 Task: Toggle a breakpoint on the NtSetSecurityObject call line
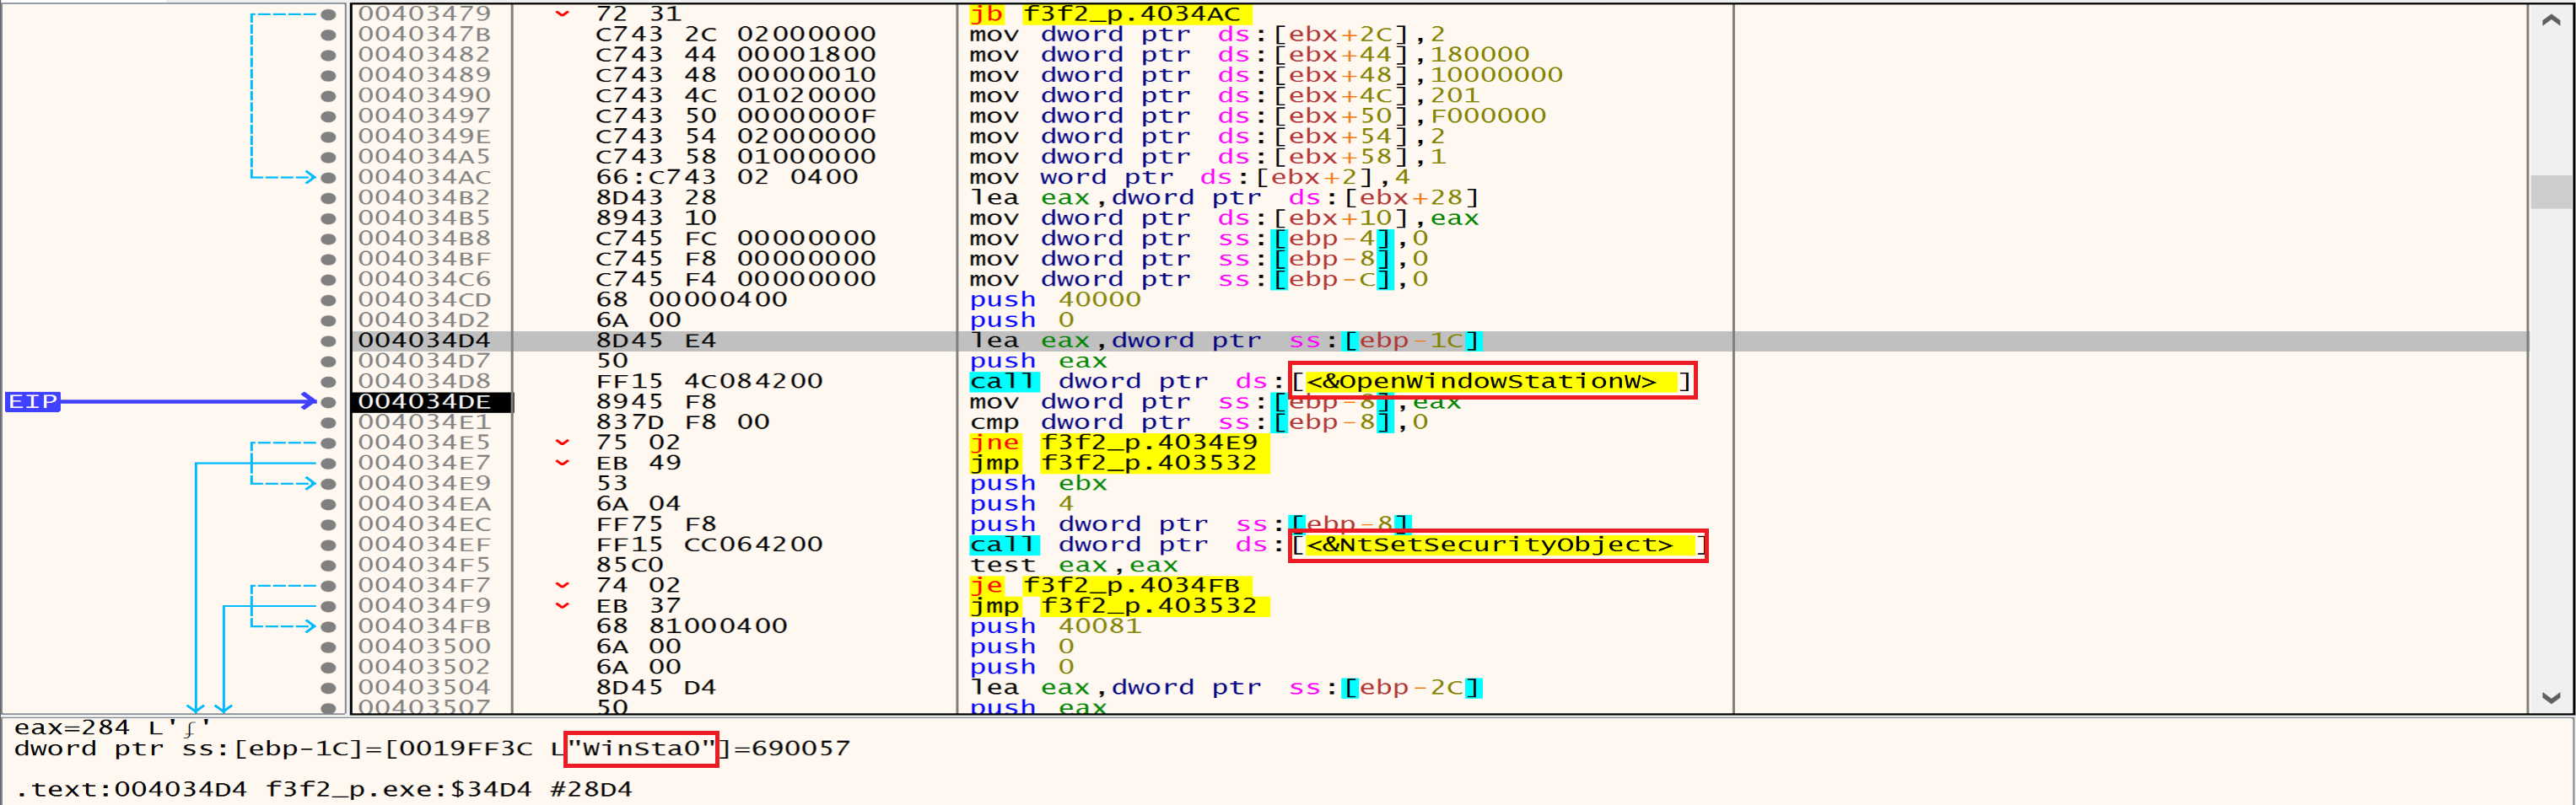[329, 545]
